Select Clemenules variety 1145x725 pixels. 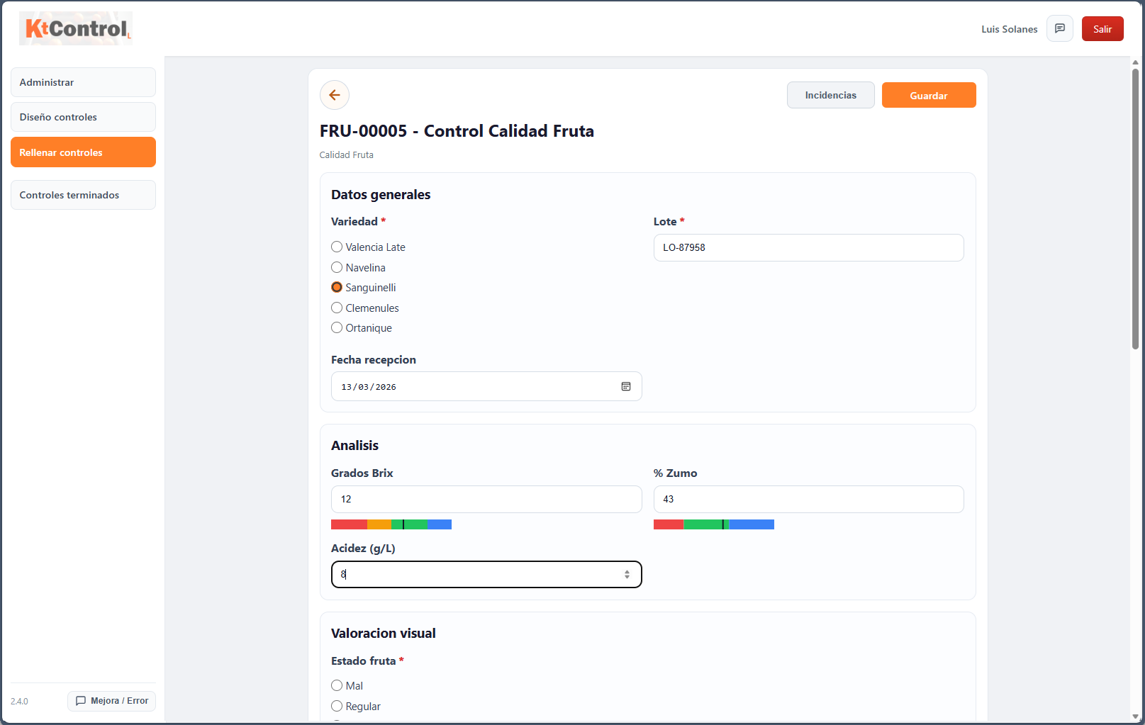[x=337, y=308]
